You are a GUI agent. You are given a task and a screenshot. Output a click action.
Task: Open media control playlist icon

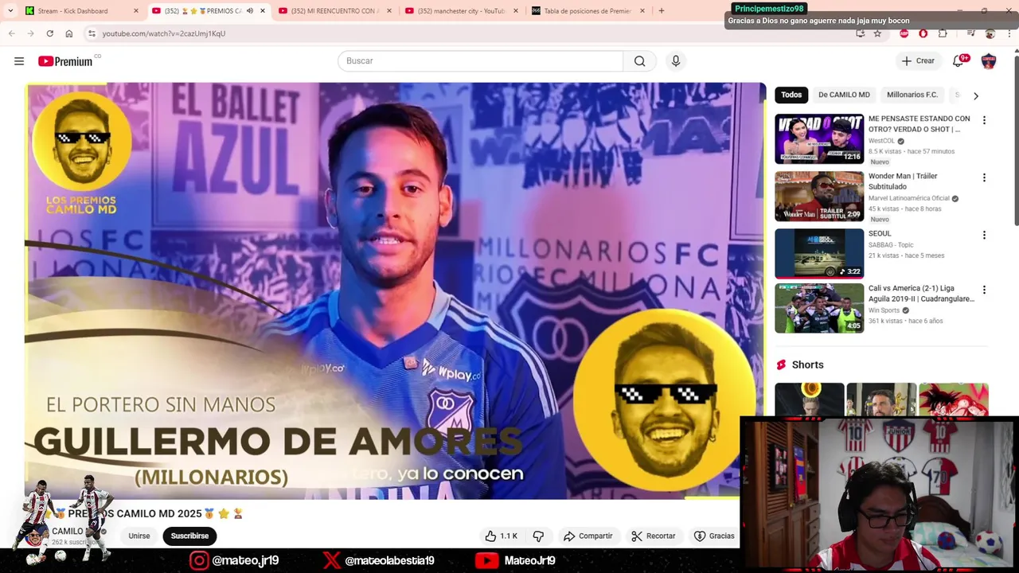[970, 33]
